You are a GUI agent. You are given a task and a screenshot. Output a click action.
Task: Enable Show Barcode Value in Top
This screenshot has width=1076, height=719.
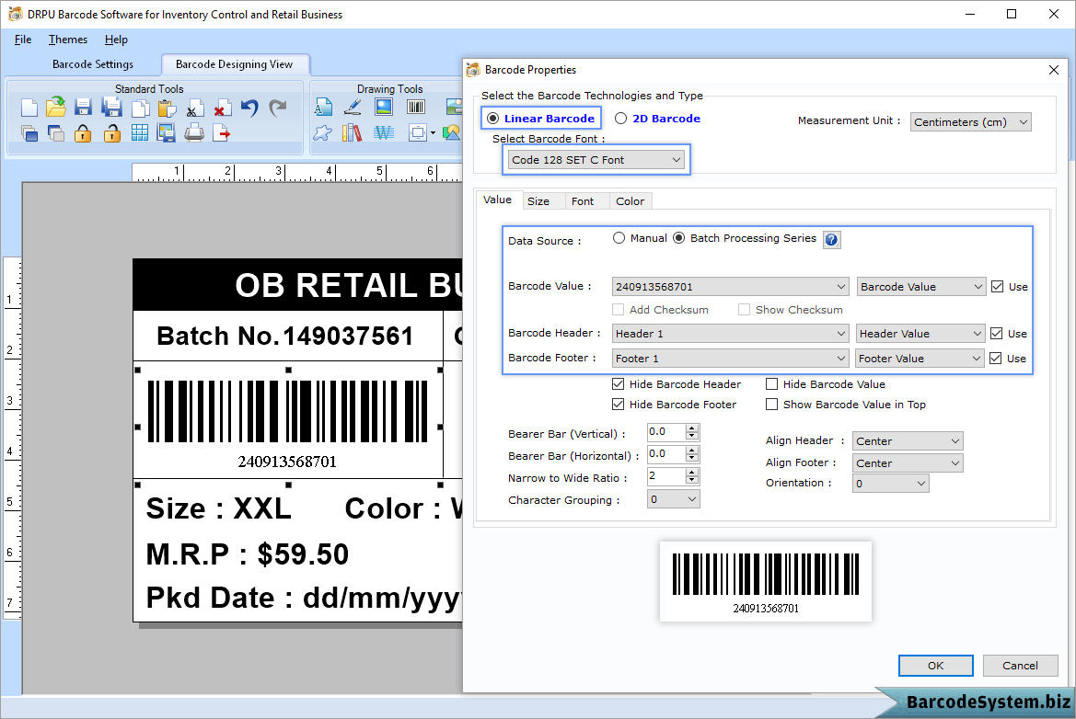point(772,405)
